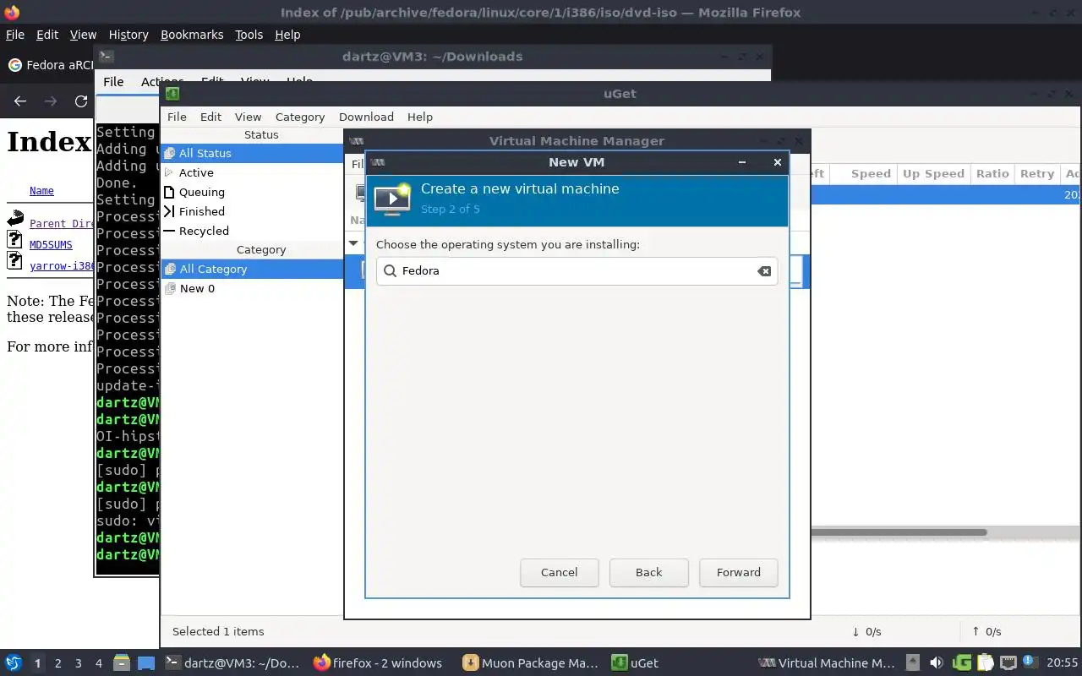Open Firefox Tools menu
The image size is (1082, 676).
(x=249, y=35)
